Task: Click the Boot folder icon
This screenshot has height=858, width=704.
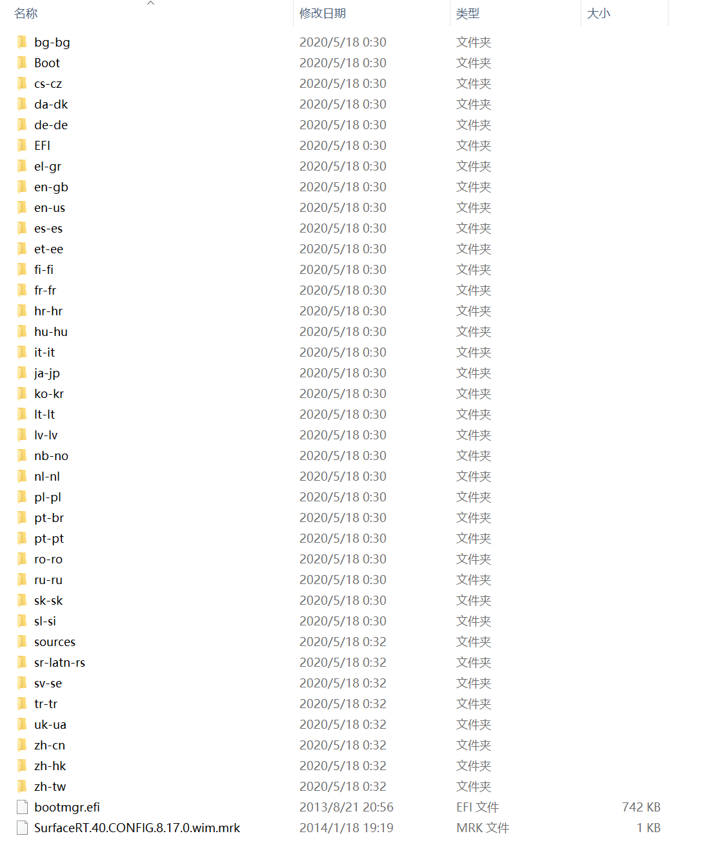Action: click(x=23, y=63)
